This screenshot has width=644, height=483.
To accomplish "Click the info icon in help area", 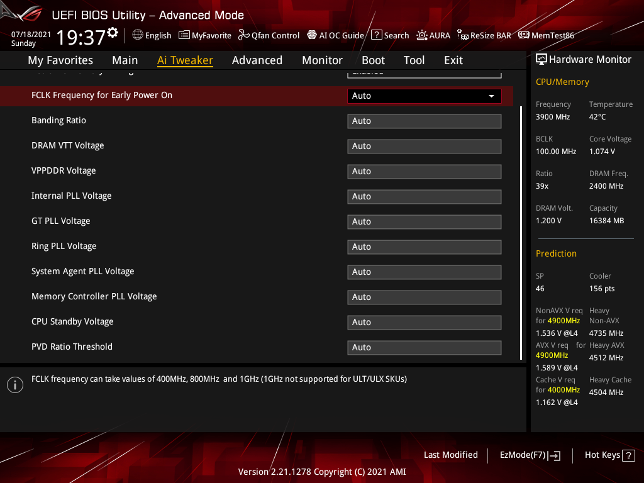I will tap(14, 384).
